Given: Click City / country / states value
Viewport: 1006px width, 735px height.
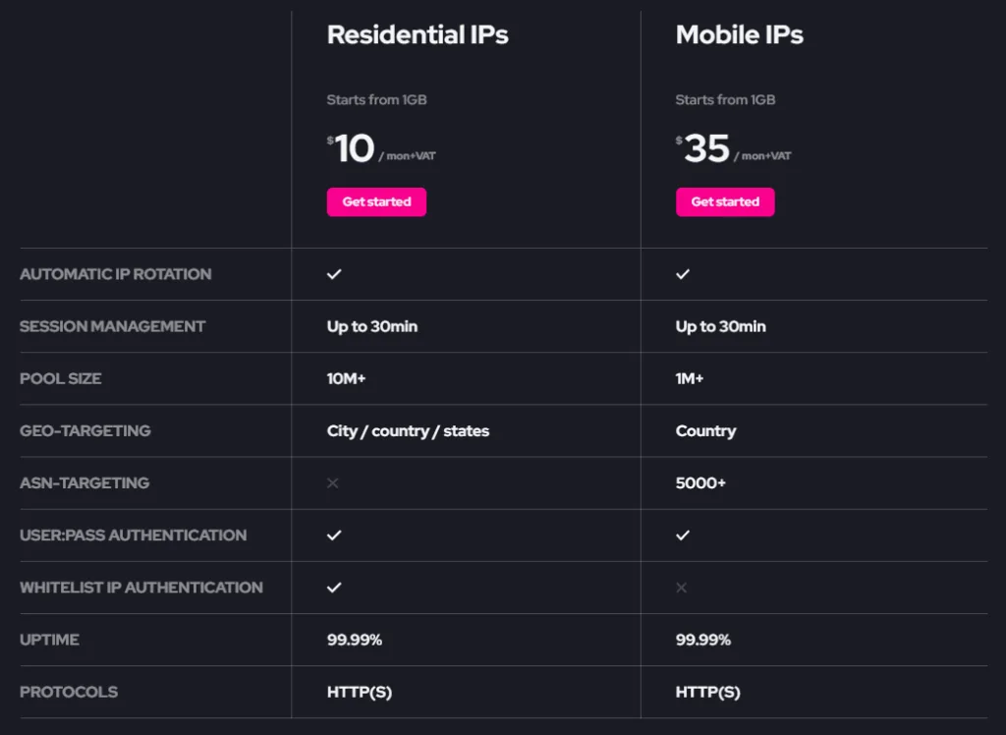Looking at the screenshot, I should coord(408,430).
